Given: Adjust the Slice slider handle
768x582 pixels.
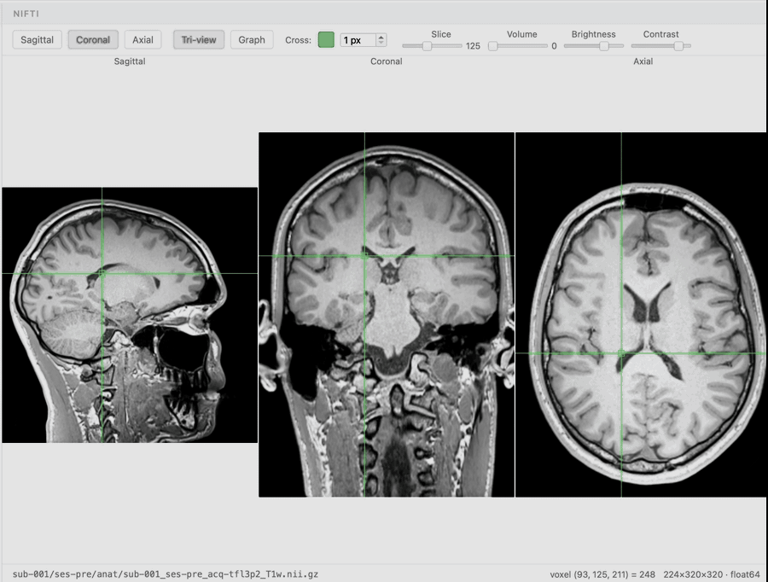Looking at the screenshot, I should [x=428, y=46].
